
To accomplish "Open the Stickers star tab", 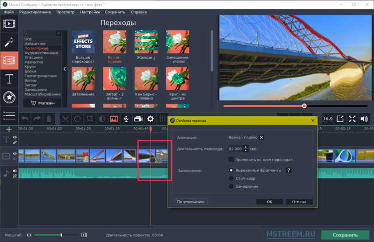I will tap(9, 97).
